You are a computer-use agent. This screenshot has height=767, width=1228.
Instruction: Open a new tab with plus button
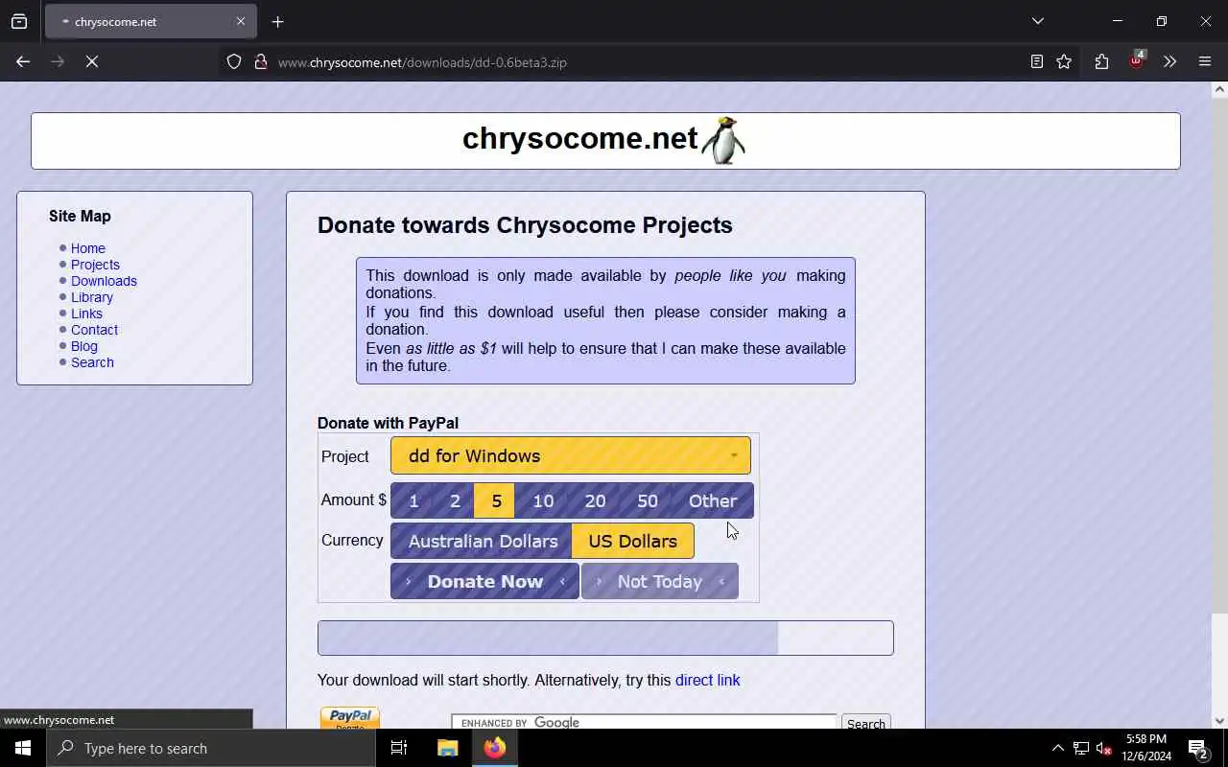coord(277,21)
